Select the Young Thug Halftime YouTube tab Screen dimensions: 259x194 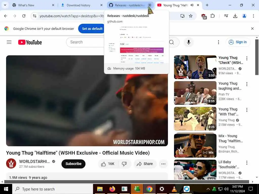[x=175, y=5]
